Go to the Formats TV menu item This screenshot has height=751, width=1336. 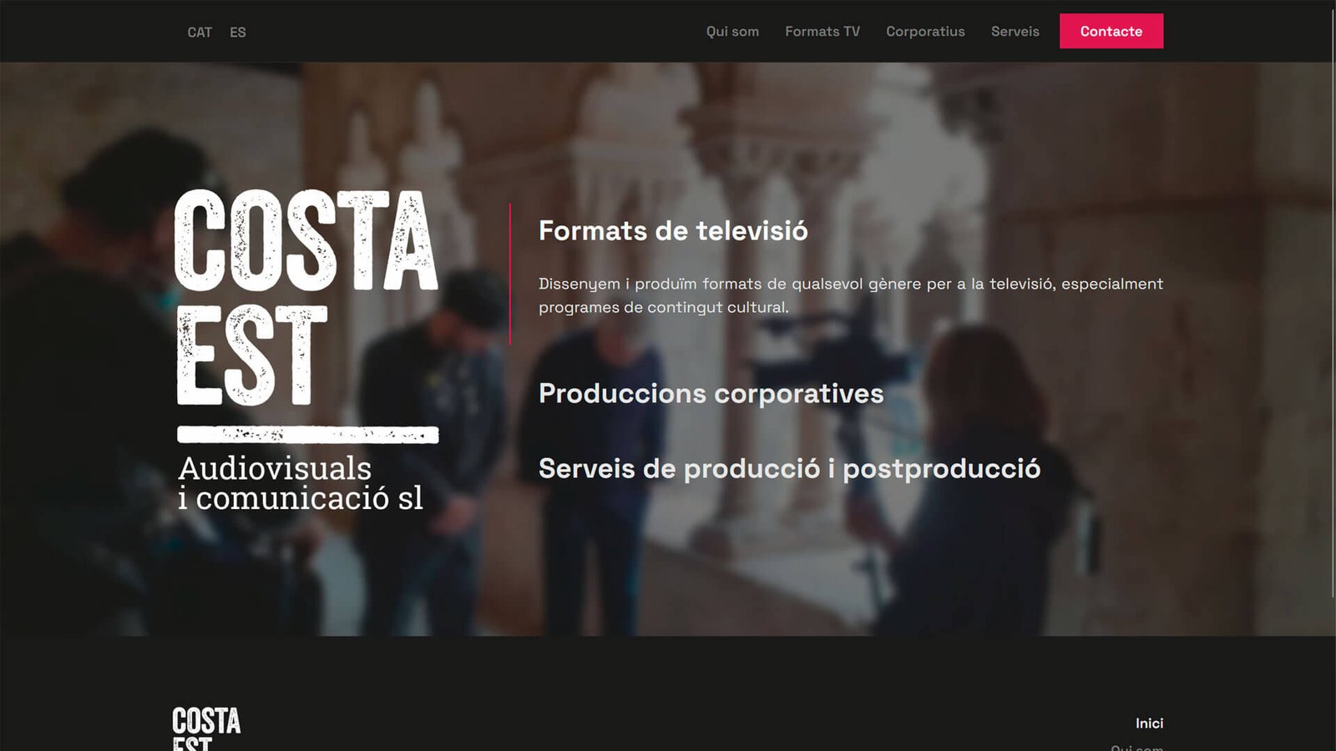click(x=822, y=32)
